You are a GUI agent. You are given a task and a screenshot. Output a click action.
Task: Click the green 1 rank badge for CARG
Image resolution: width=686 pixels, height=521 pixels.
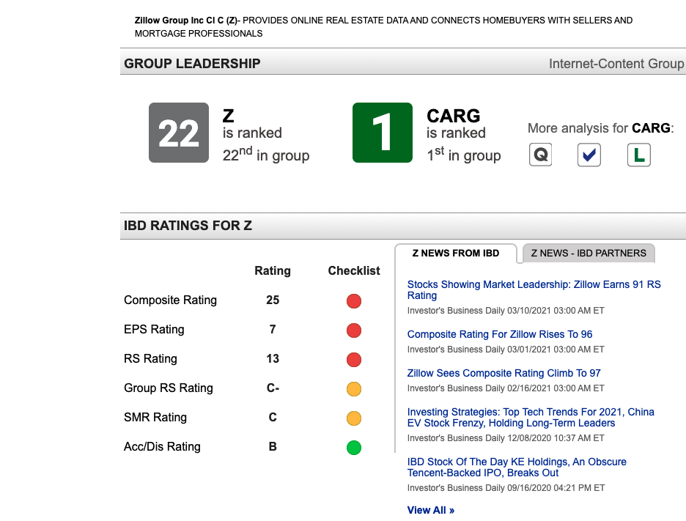(x=383, y=133)
